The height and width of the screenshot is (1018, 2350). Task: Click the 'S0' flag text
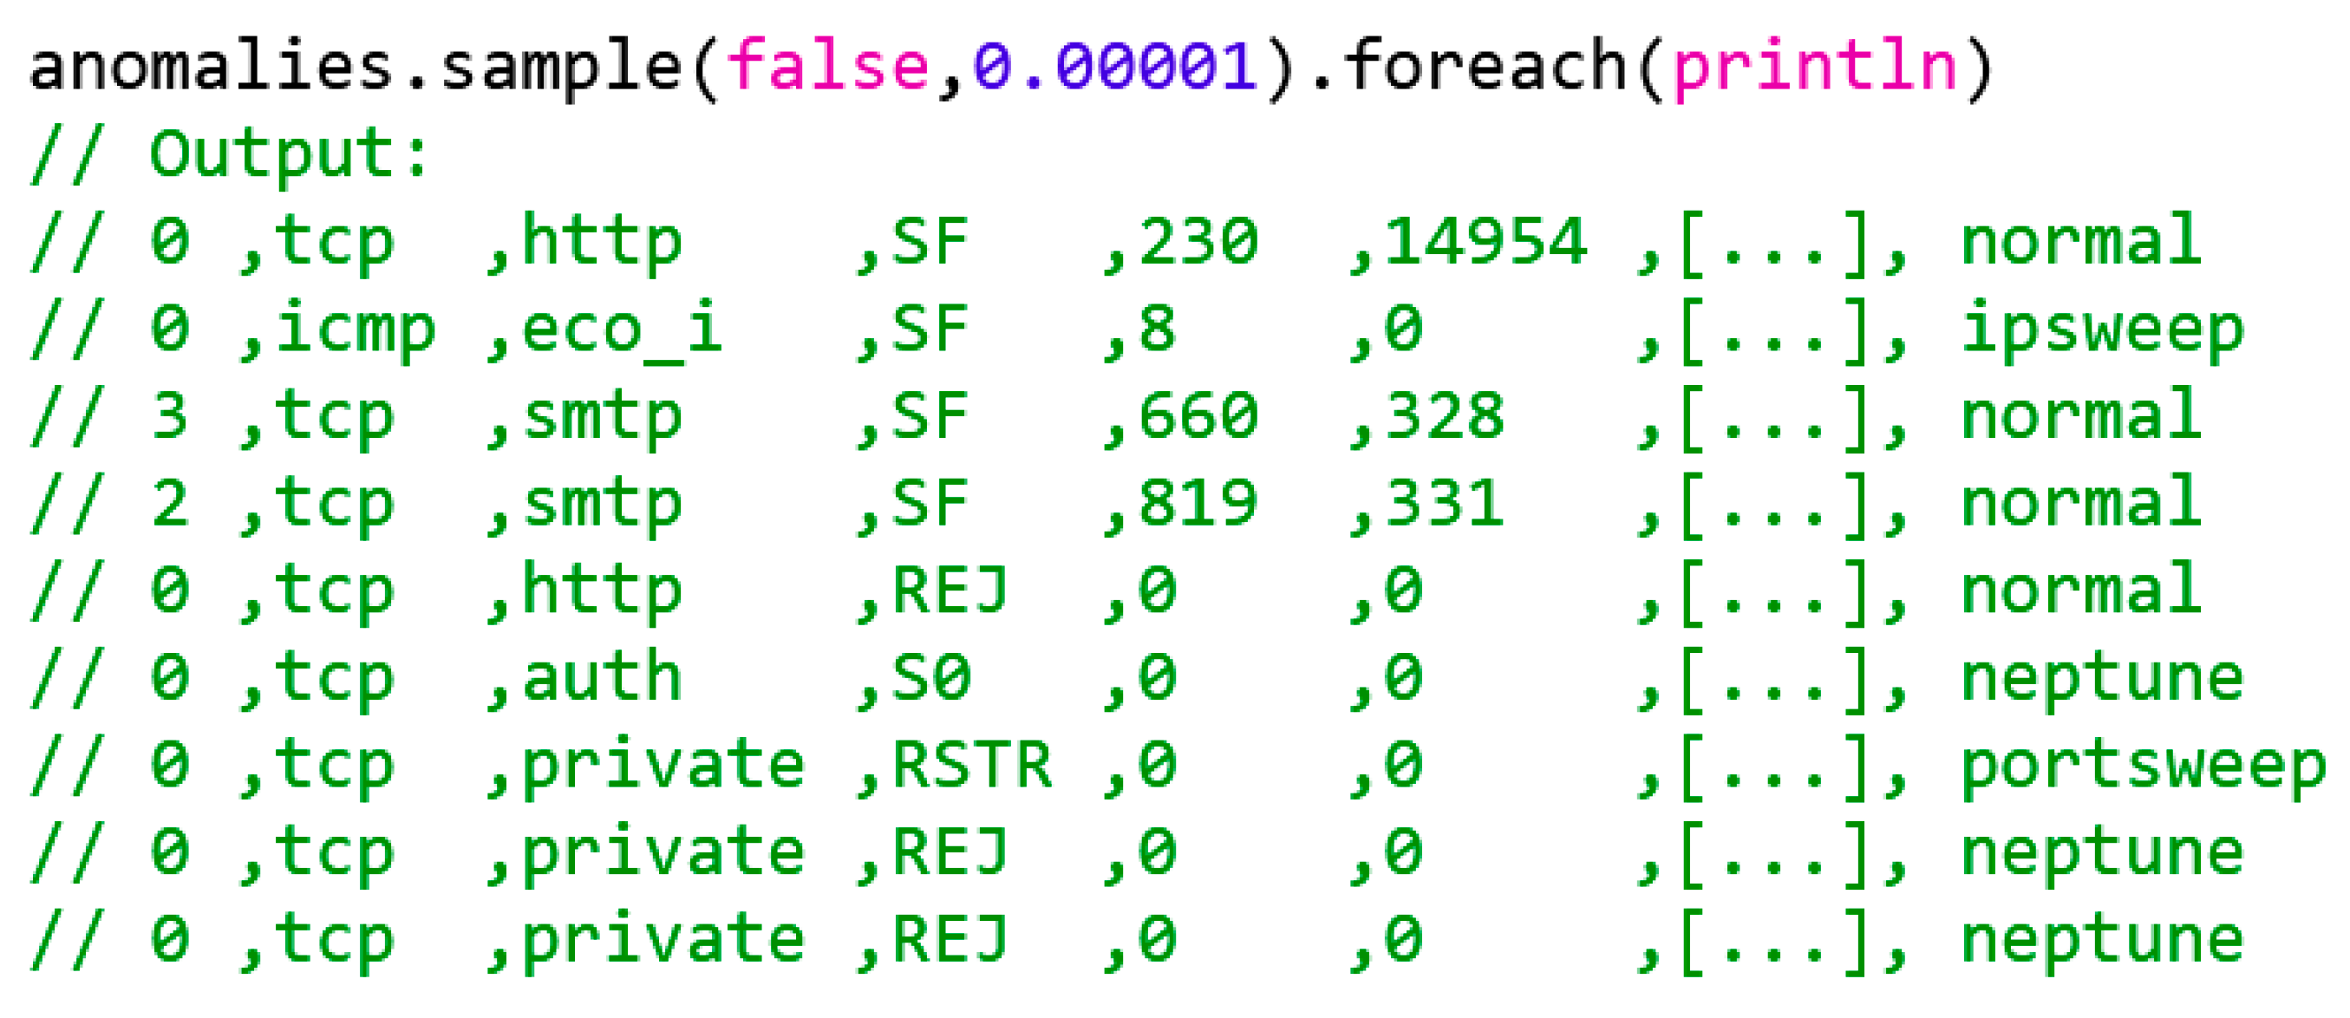[x=930, y=679]
